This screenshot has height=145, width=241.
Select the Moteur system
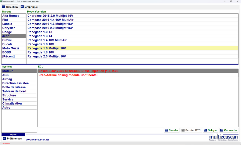pyautogui.click(x=19, y=71)
